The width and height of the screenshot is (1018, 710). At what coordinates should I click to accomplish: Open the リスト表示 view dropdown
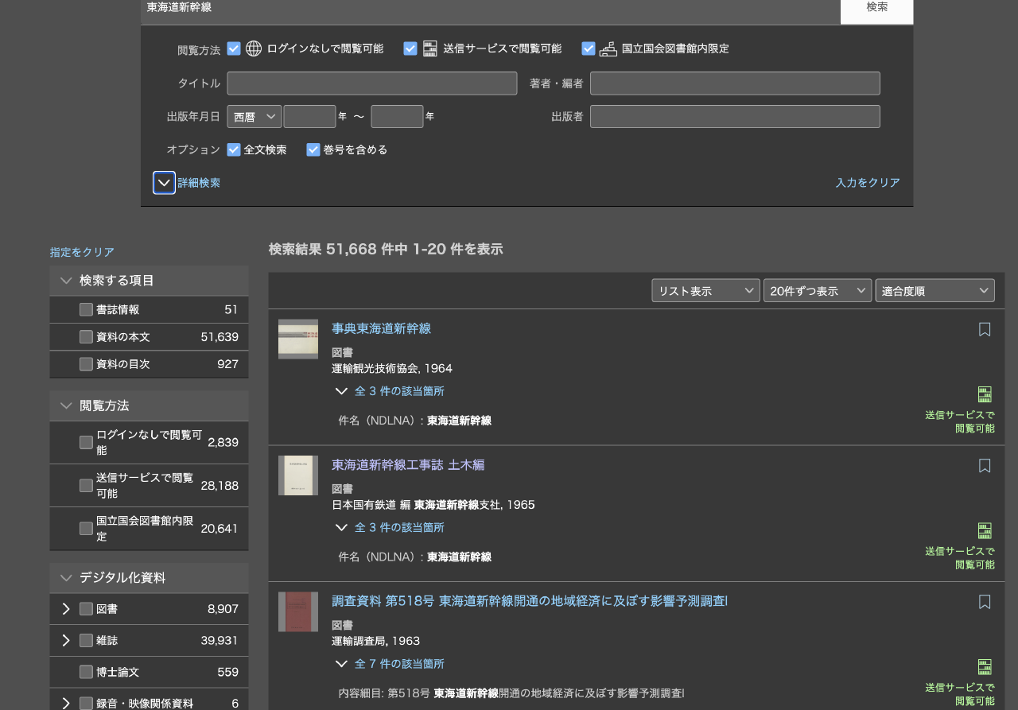click(706, 291)
